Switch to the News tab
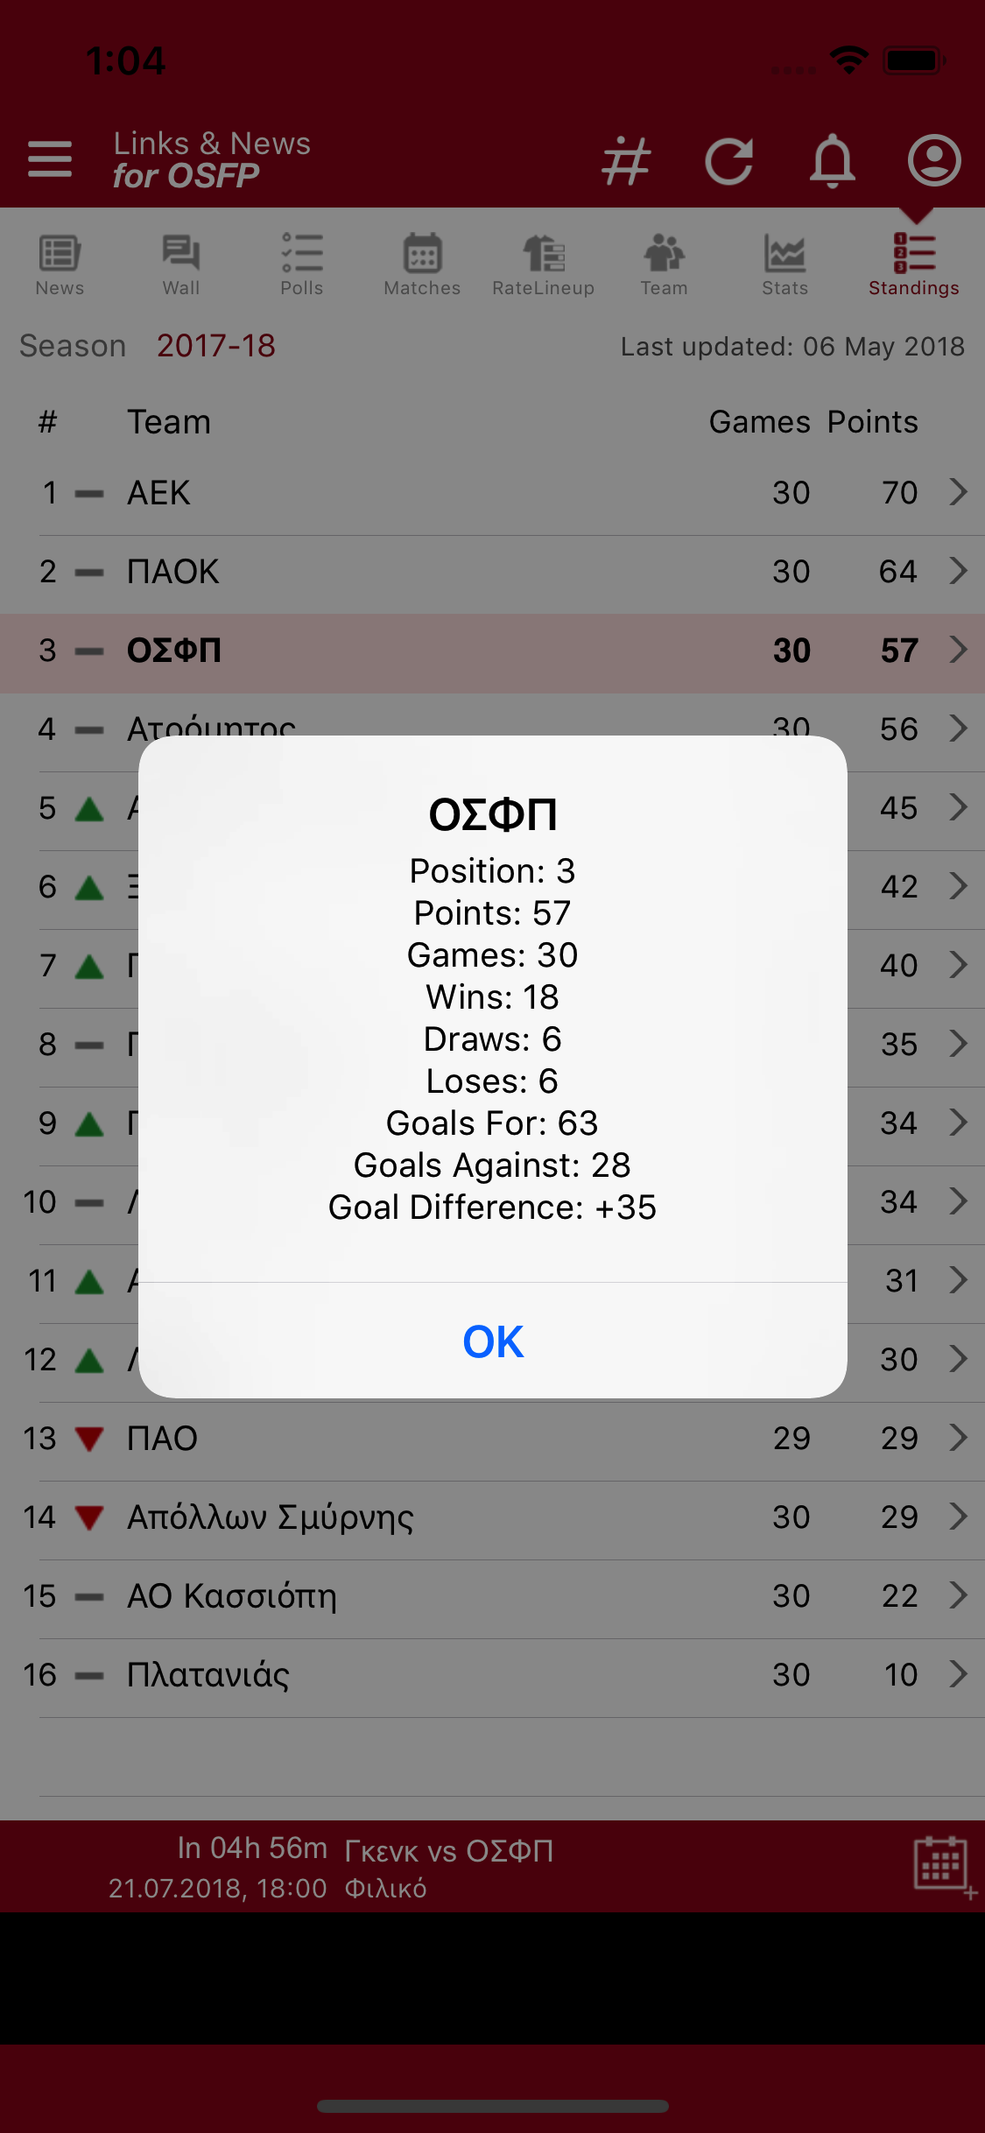Image resolution: width=985 pixels, height=2133 pixels. click(60, 265)
